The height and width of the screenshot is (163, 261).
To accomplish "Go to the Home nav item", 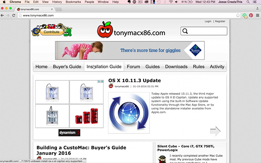I will click(x=41, y=67).
